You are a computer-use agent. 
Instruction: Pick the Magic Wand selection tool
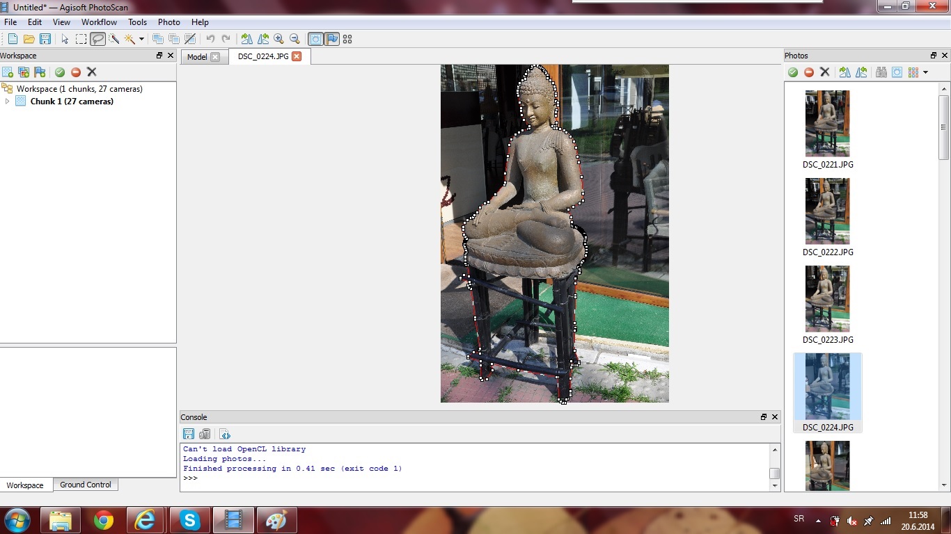[x=129, y=39]
